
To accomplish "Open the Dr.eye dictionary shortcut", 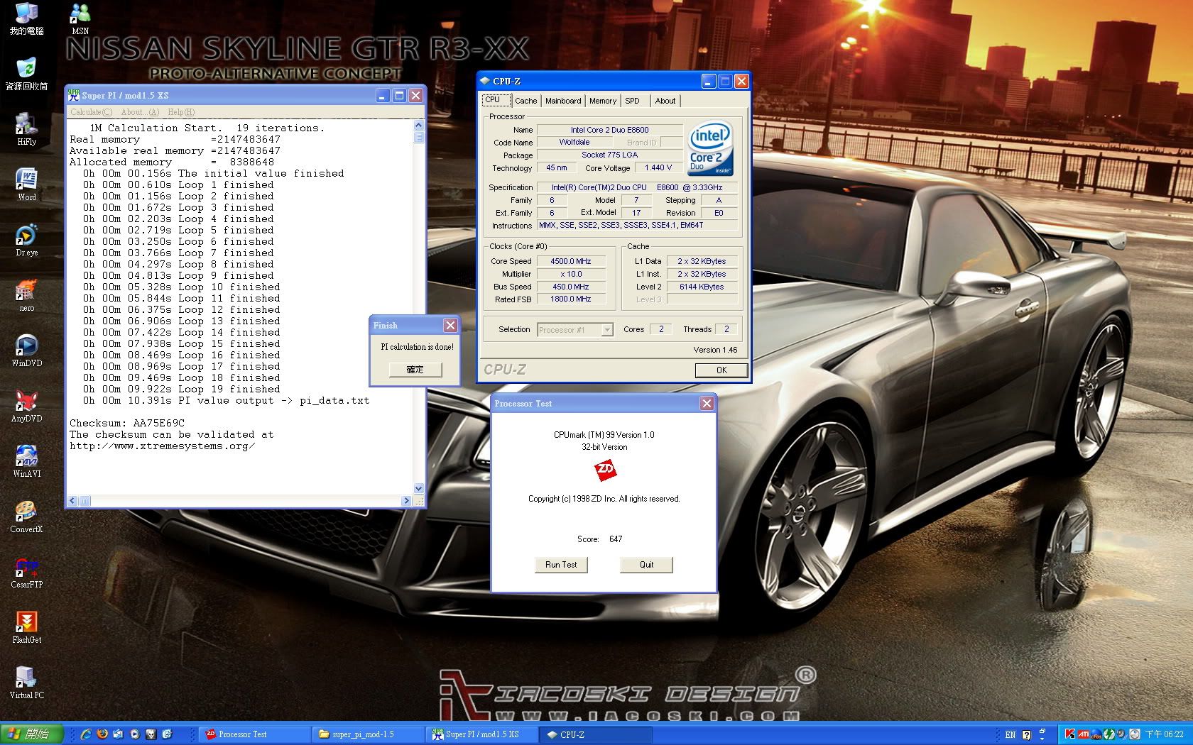I will (x=26, y=240).
